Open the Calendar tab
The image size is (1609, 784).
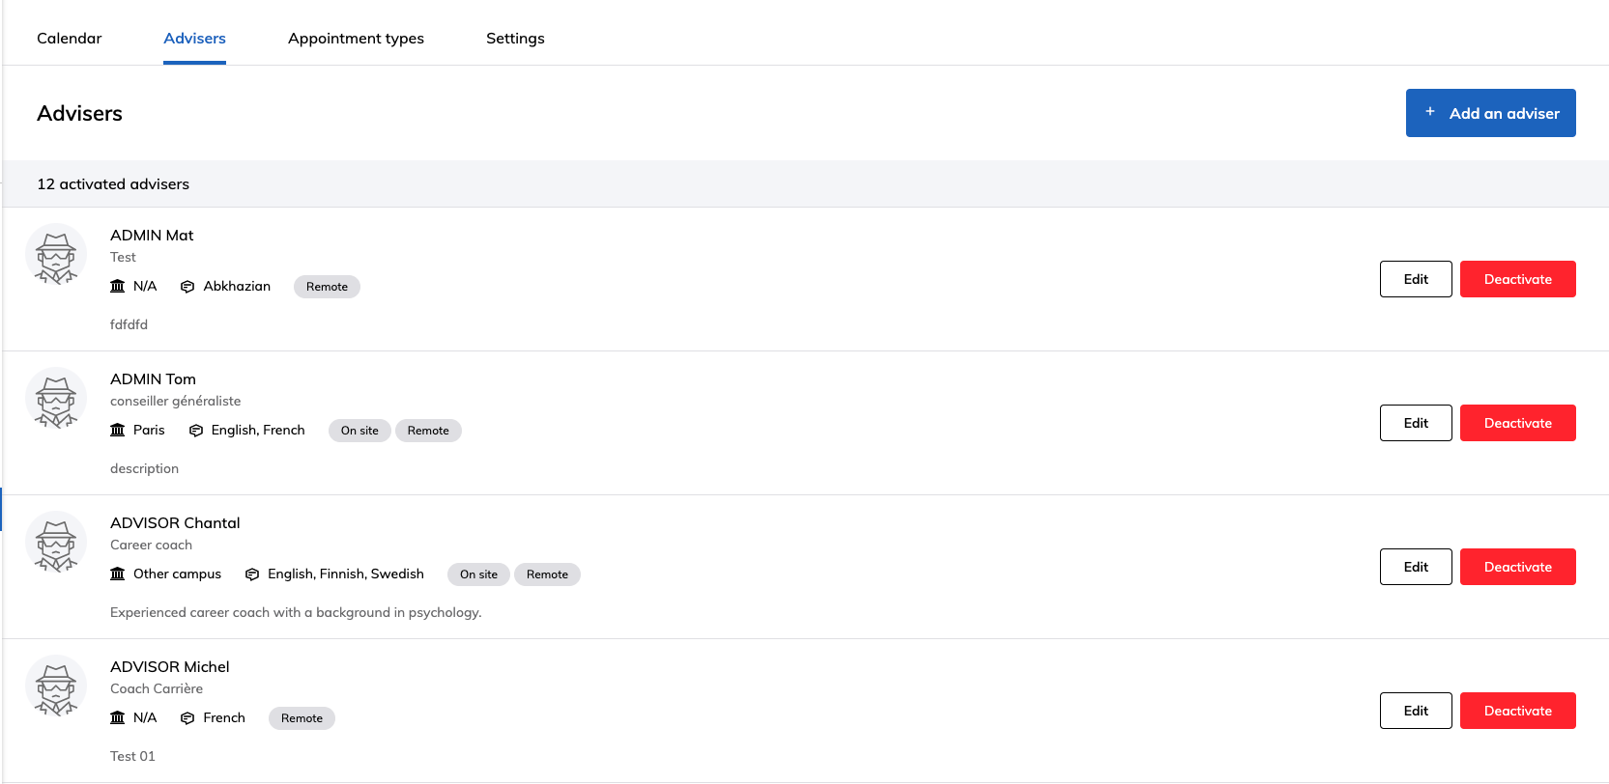(70, 39)
